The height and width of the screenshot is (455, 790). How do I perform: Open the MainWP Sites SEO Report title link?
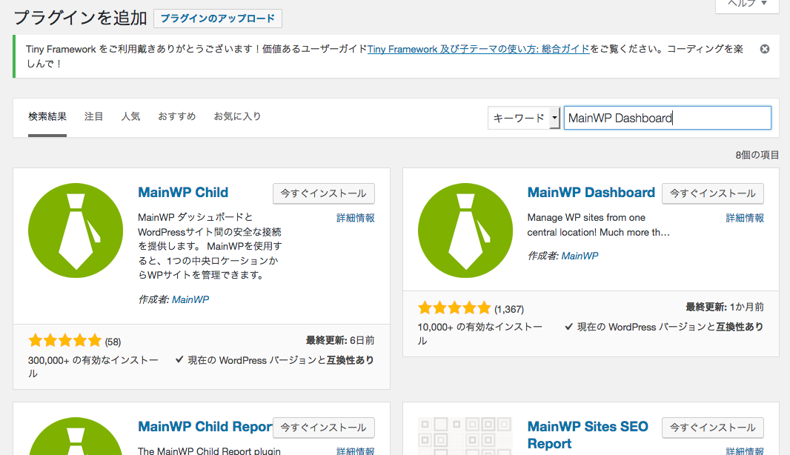(x=588, y=435)
